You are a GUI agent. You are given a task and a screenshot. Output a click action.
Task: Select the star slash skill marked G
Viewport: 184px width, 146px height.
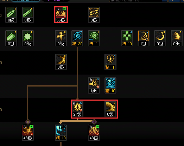[x=28, y=133]
